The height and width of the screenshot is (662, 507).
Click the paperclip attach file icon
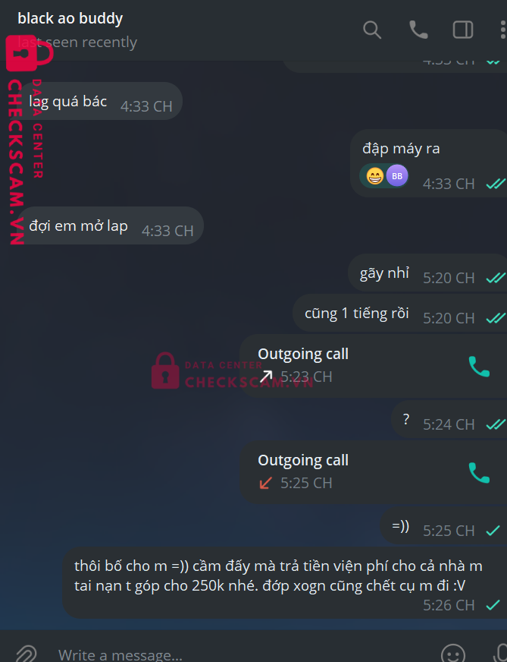[x=26, y=654]
